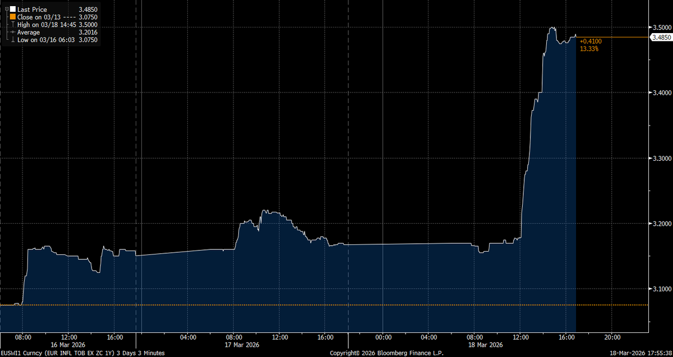Click the orange Close on 03/13 swatch
The image size is (673, 357).
pyautogui.click(x=13, y=17)
